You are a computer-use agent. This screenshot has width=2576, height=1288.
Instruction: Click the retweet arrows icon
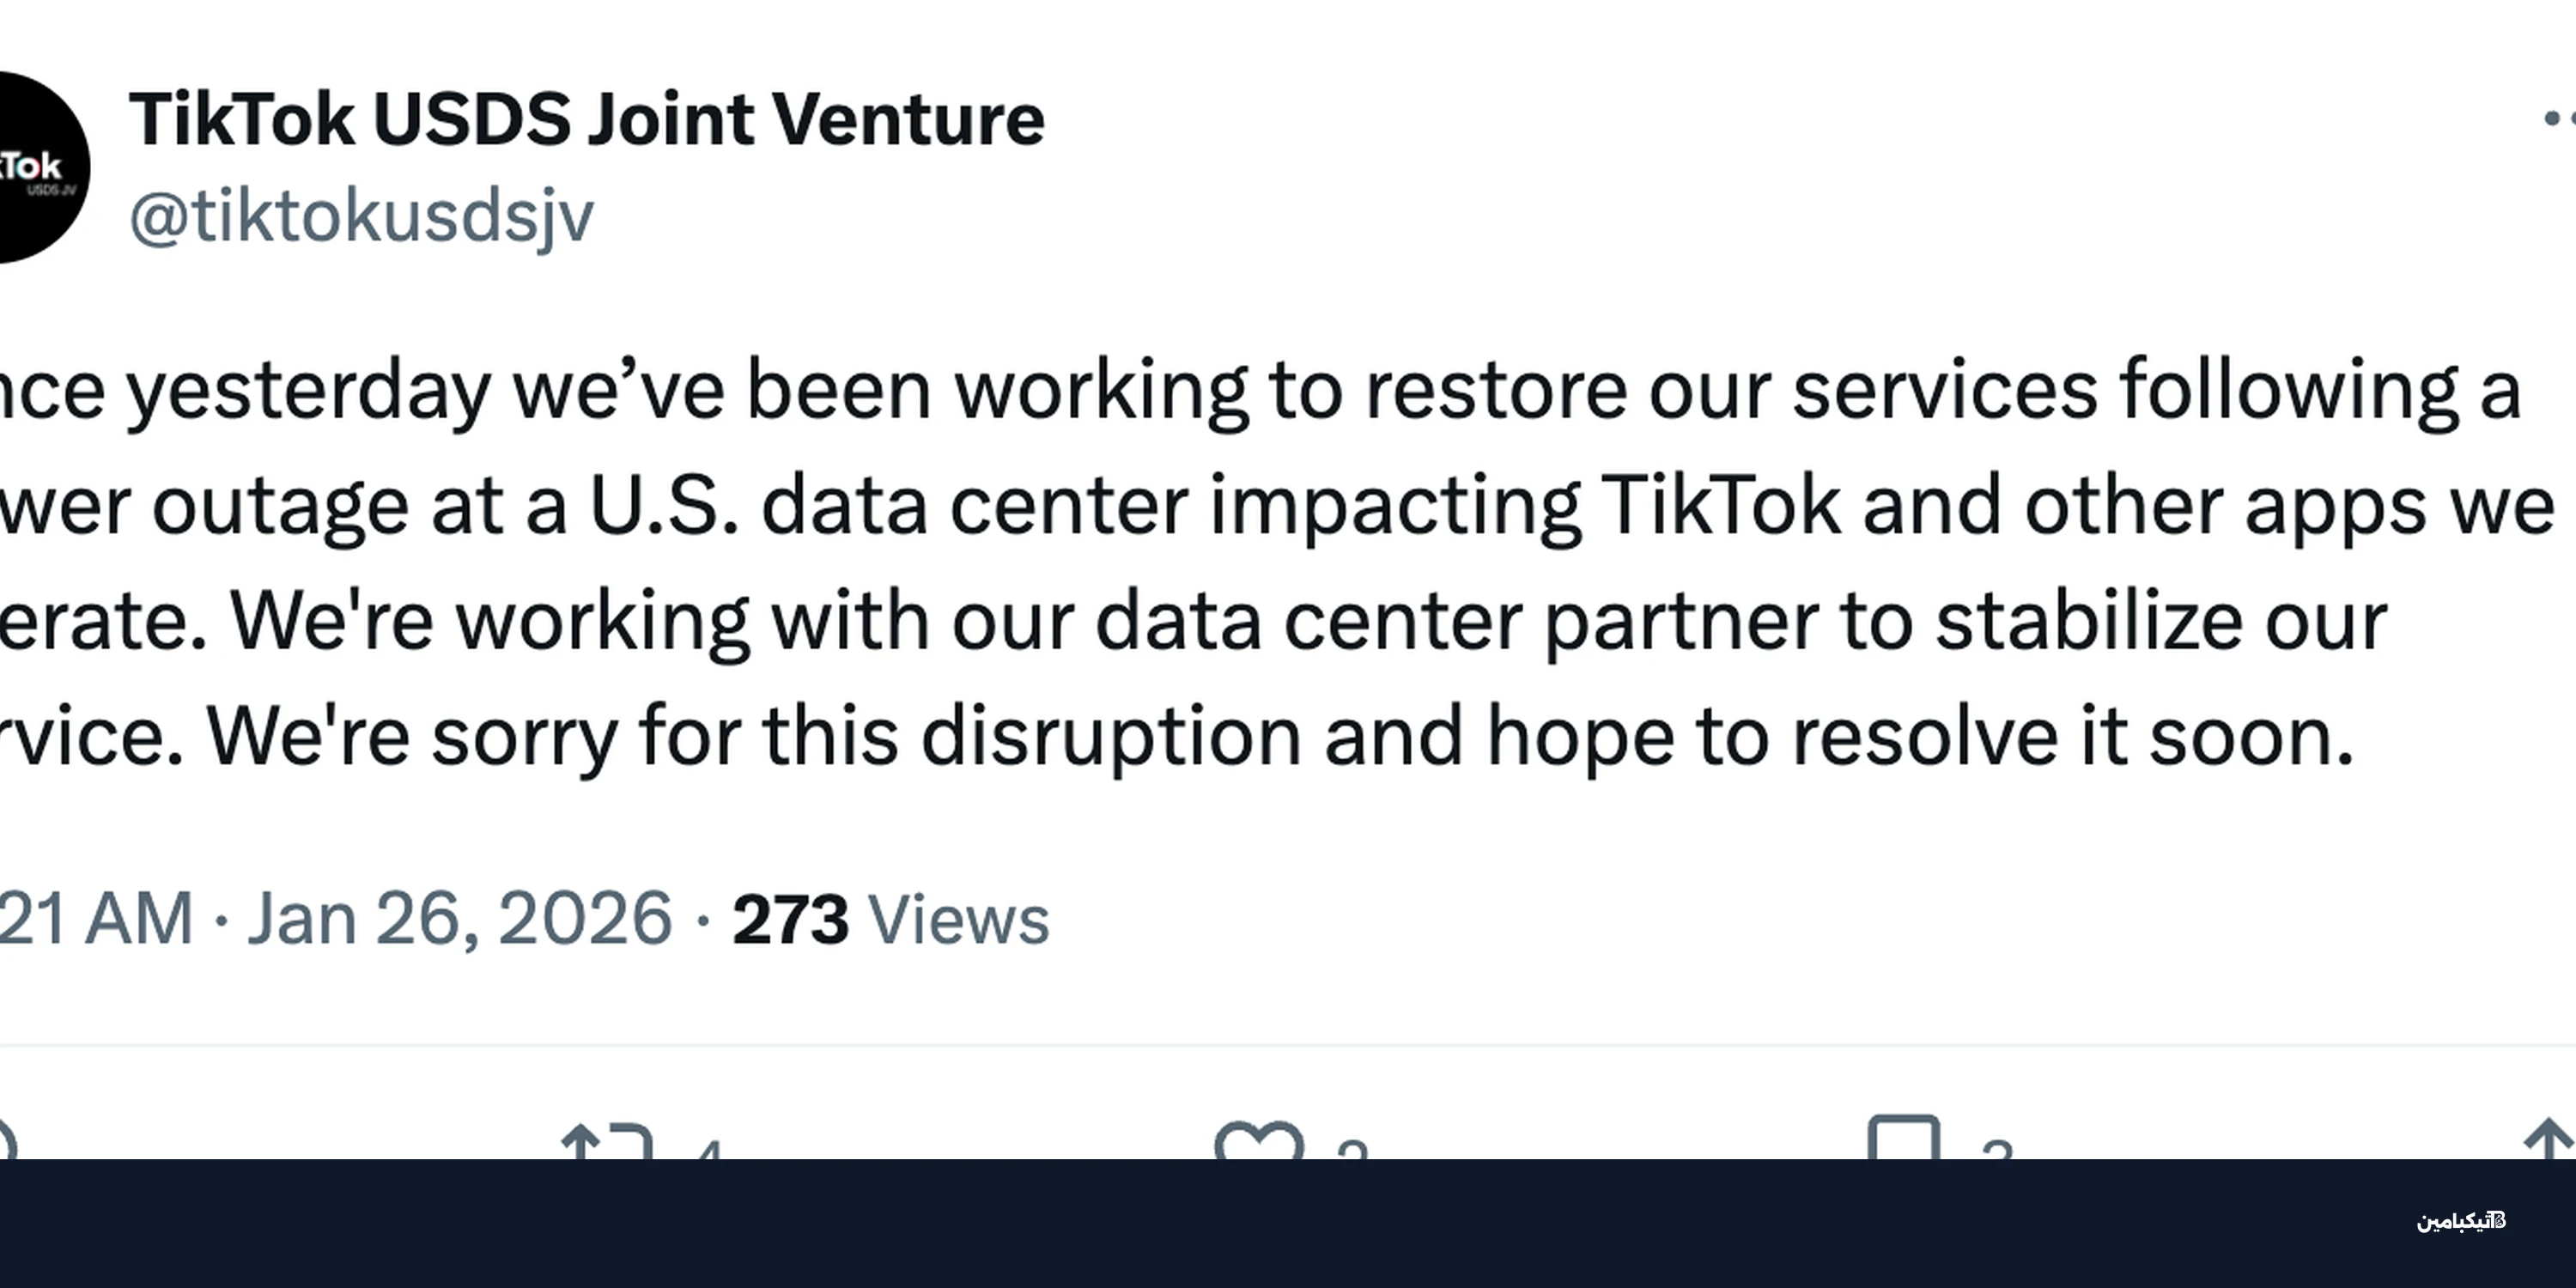click(607, 1142)
